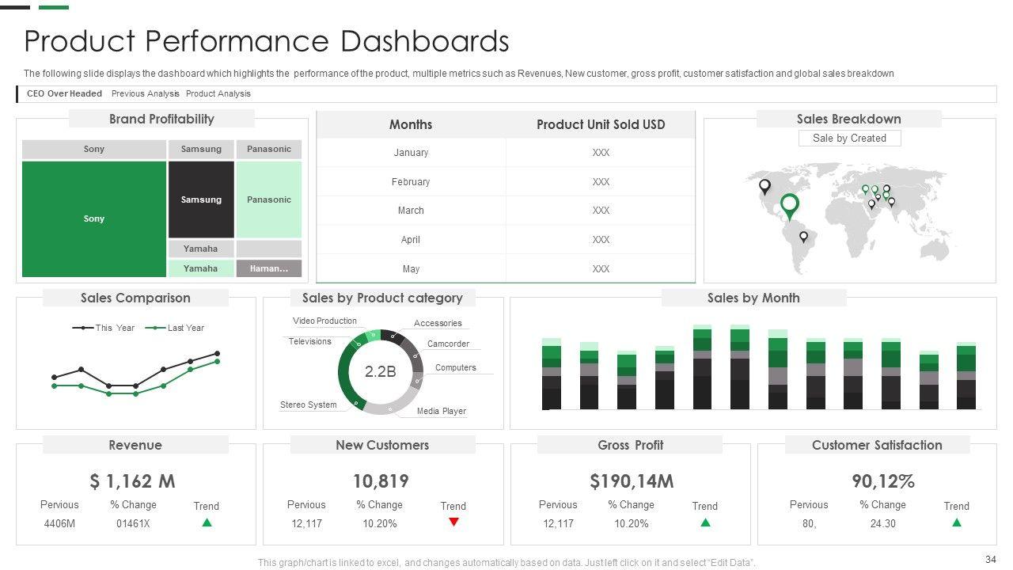The height and width of the screenshot is (570, 1013).
Task: Click the Stereo System chart label
Action: tap(308, 405)
